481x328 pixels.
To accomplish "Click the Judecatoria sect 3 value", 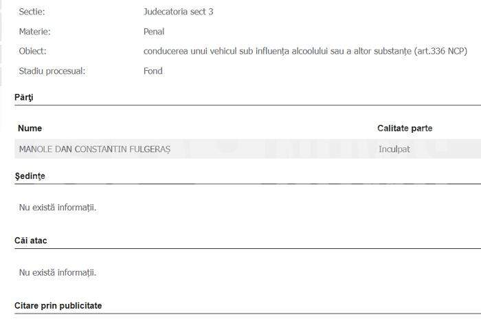I will (x=178, y=12).
